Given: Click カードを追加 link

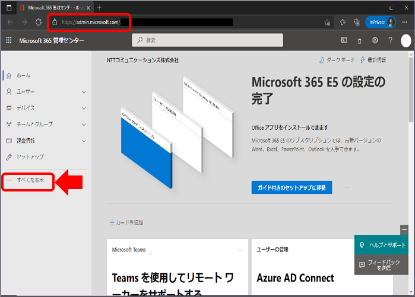Looking at the screenshot, I should 126,222.
